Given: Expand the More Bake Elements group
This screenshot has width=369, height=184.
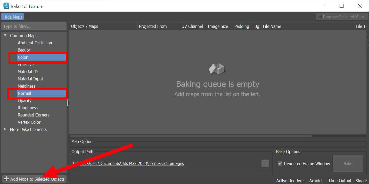Looking at the screenshot, I should click(x=5, y=129).
